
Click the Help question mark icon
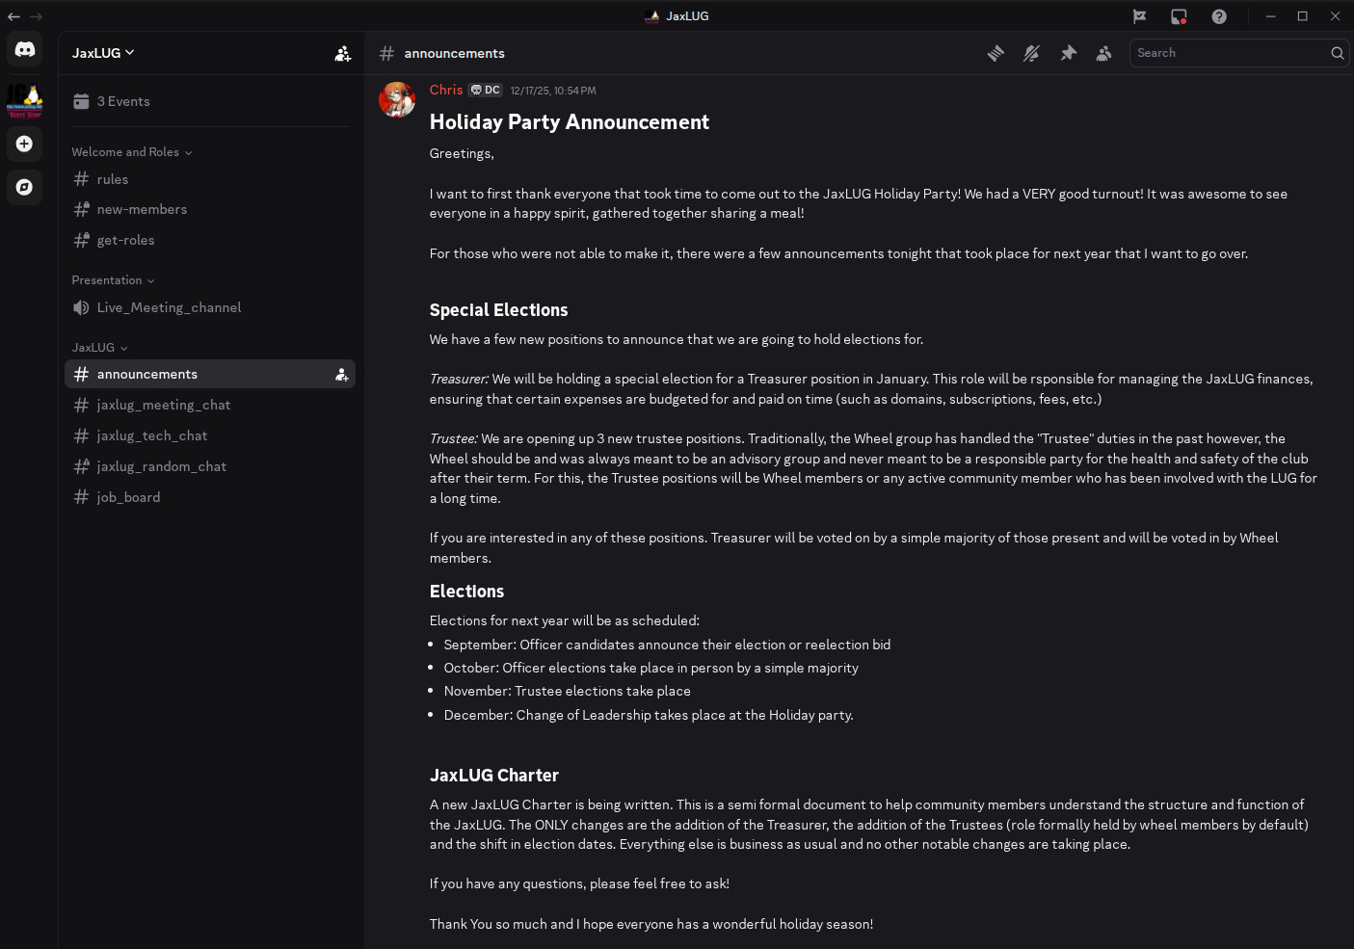[1219, 16]
